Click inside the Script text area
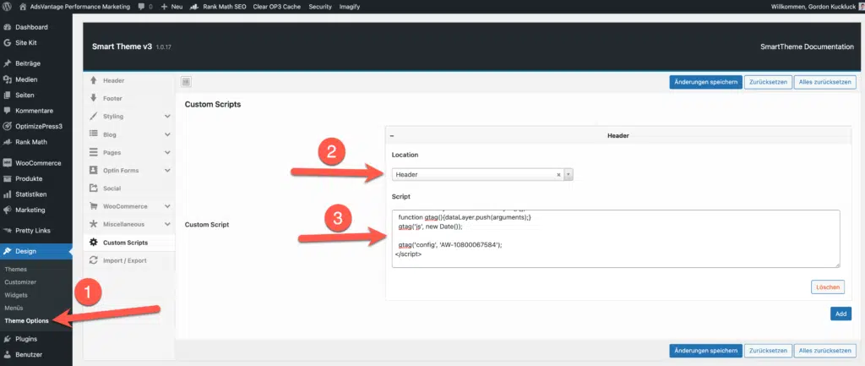865x366 pixels. (x=616, y=238)
